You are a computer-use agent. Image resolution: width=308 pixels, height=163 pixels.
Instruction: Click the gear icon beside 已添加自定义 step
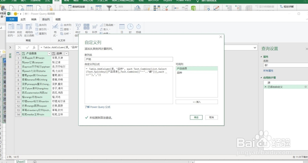pos(306,87)
